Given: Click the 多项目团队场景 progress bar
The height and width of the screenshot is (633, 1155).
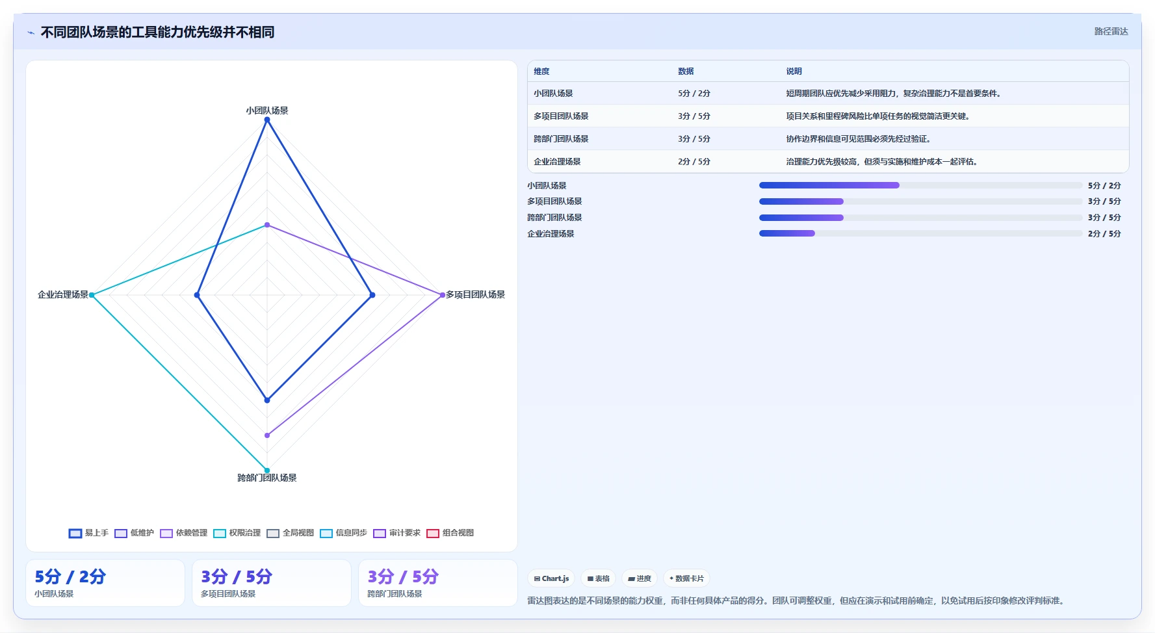Looking at the screenshot, I should click(x=920, y=201).
